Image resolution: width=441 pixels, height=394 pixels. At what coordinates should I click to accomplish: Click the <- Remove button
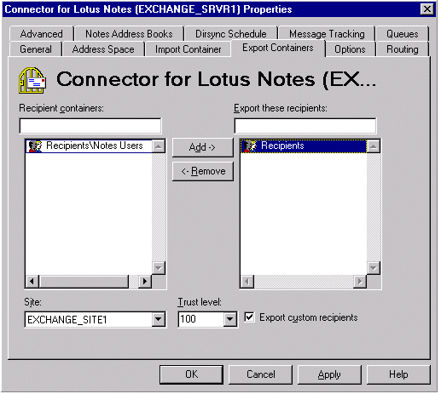coord(203,171)
